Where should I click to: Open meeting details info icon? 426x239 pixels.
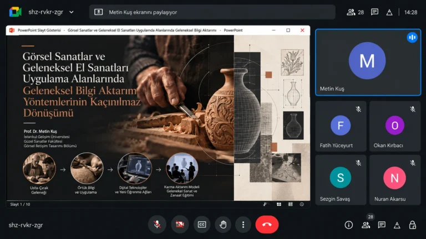[x=348, y=225]
